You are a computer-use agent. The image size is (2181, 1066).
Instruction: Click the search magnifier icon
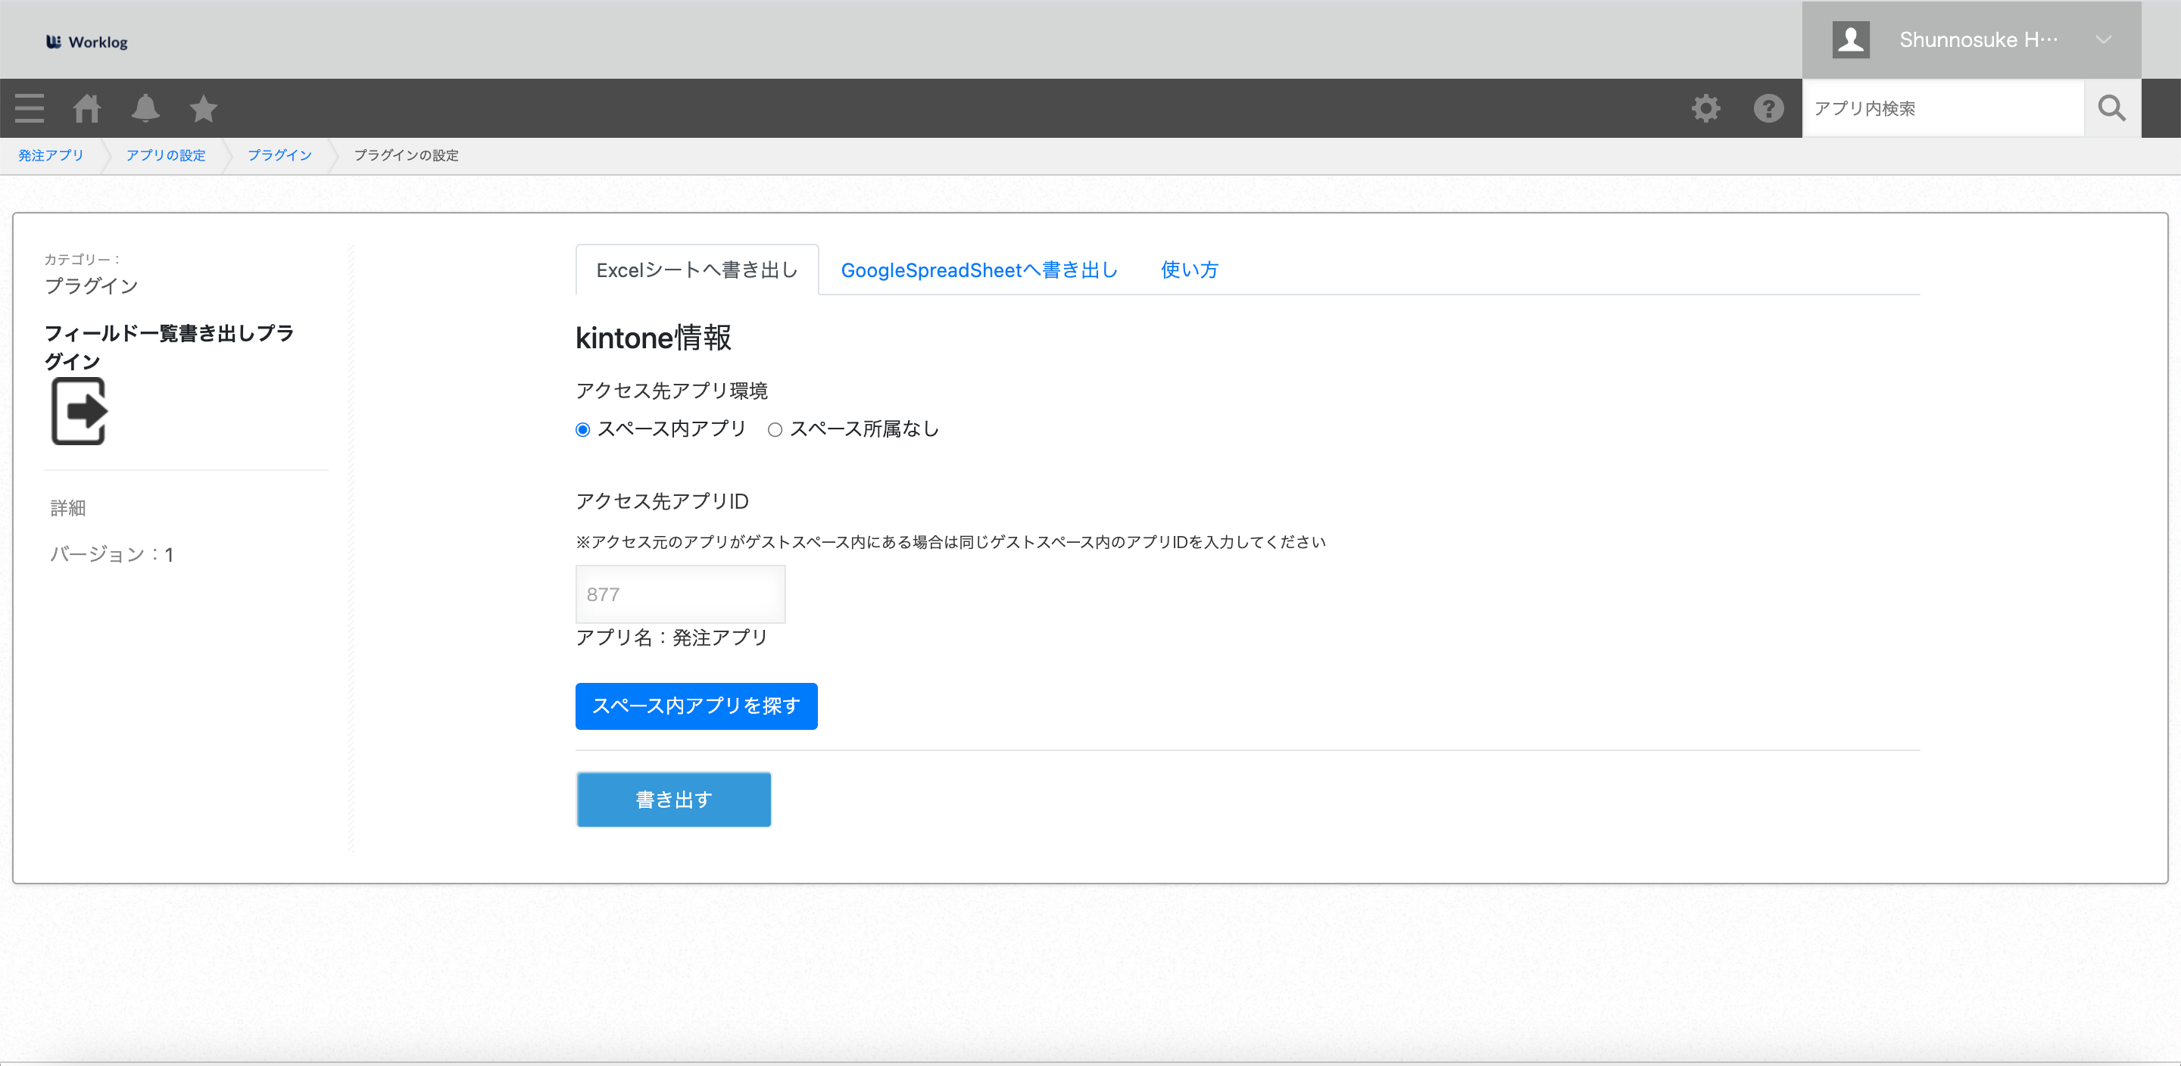pos(2111,108)
